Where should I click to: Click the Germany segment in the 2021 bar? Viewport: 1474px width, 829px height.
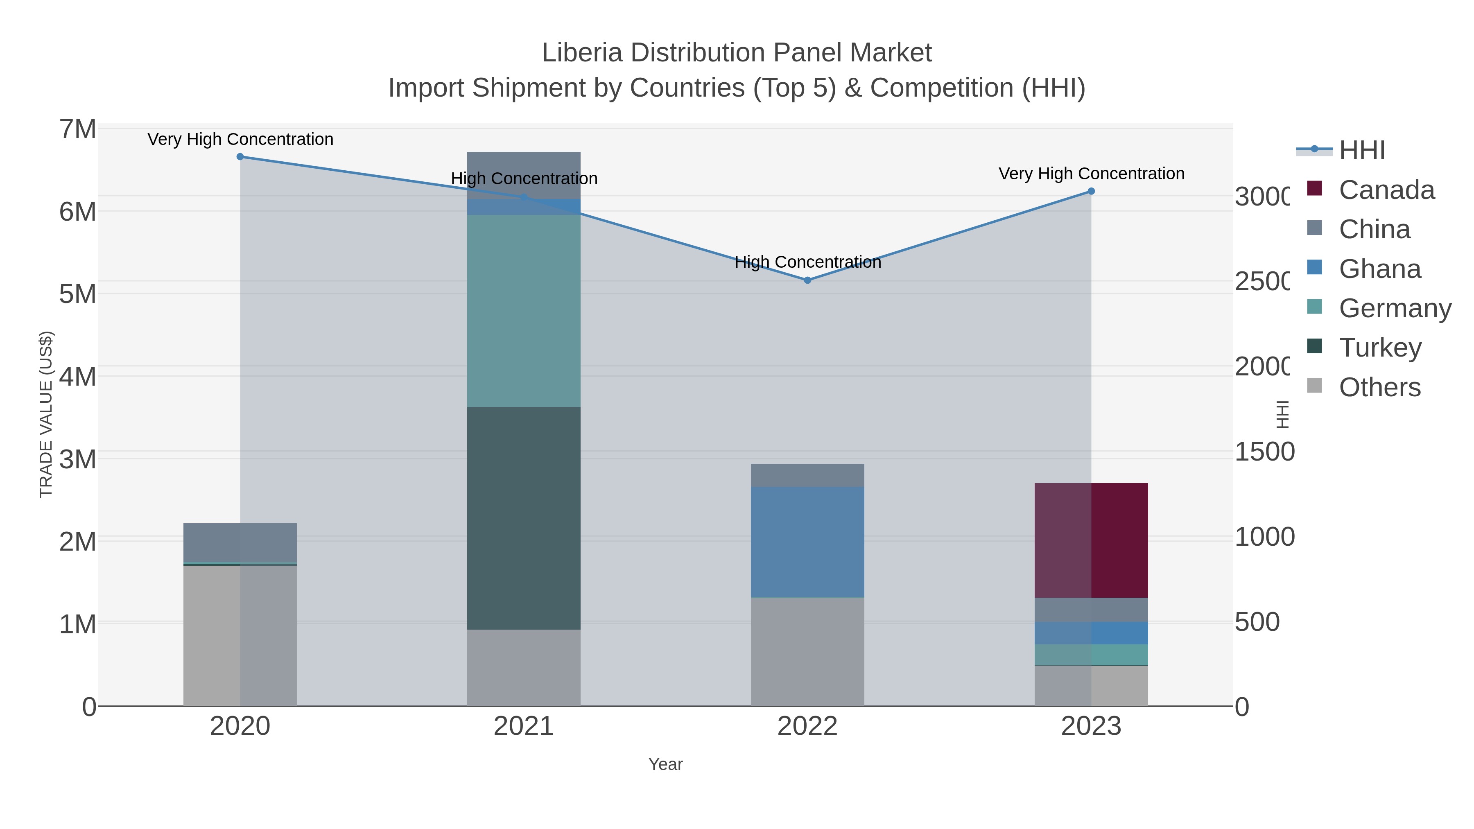524,311
